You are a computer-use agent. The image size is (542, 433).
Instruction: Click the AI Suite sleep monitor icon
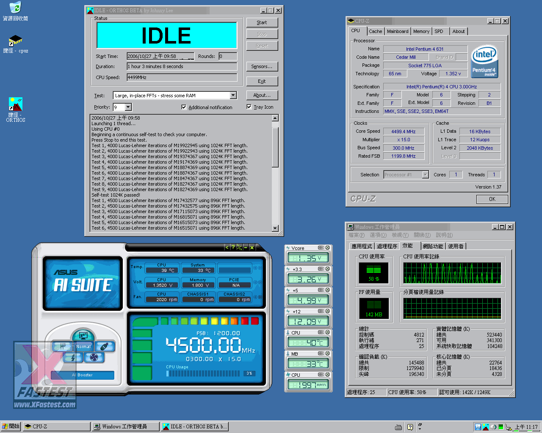[83, 336]
